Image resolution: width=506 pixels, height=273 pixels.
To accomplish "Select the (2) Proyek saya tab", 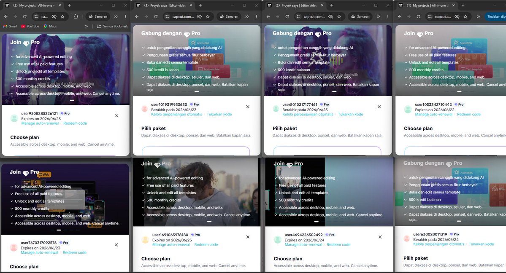I will 295,5.
